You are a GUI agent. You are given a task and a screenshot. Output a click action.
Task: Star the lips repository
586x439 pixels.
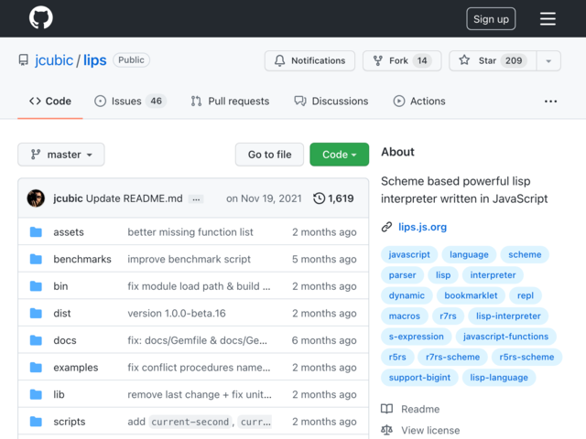493,60
